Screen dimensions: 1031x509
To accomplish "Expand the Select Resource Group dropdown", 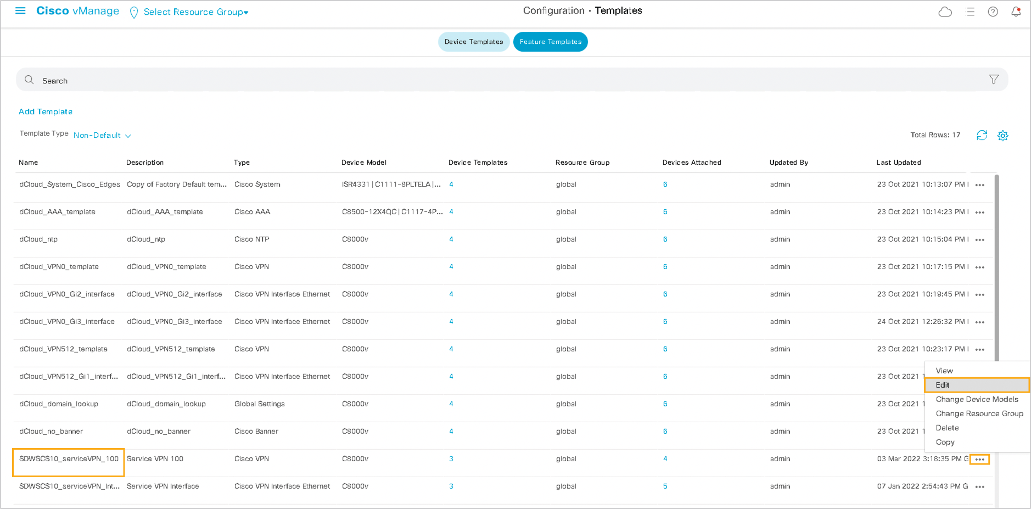I will [195, 12].
